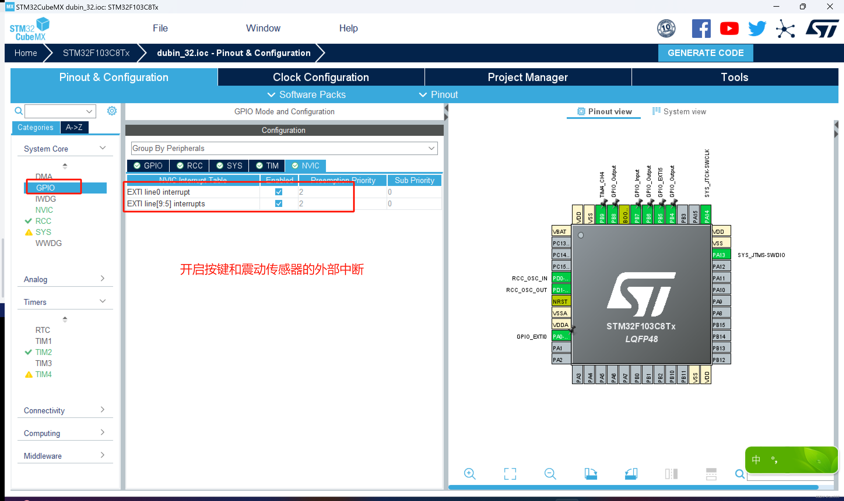Open the Pinout dropdown menu

(x=438, y=94)
